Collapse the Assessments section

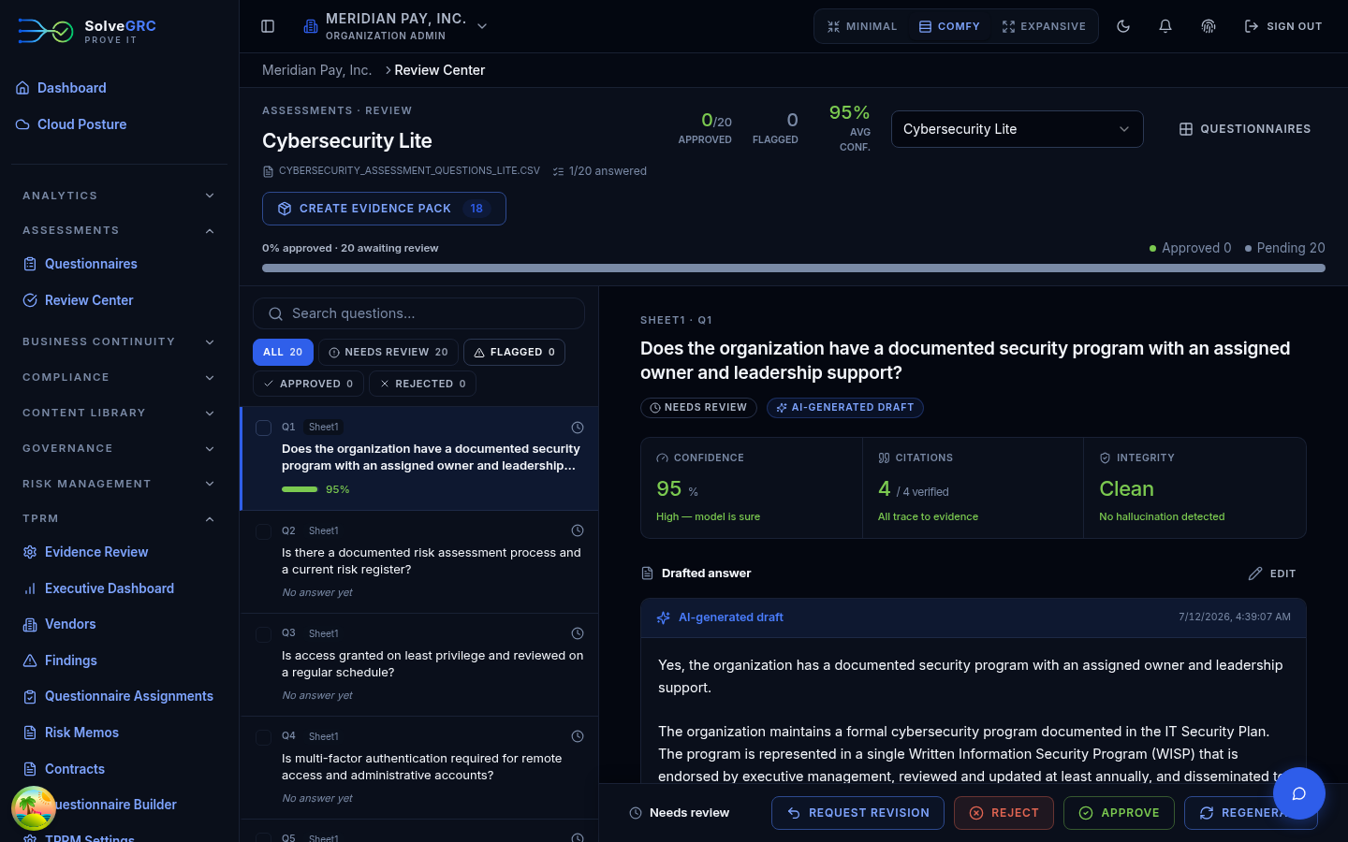coord(119,230)
